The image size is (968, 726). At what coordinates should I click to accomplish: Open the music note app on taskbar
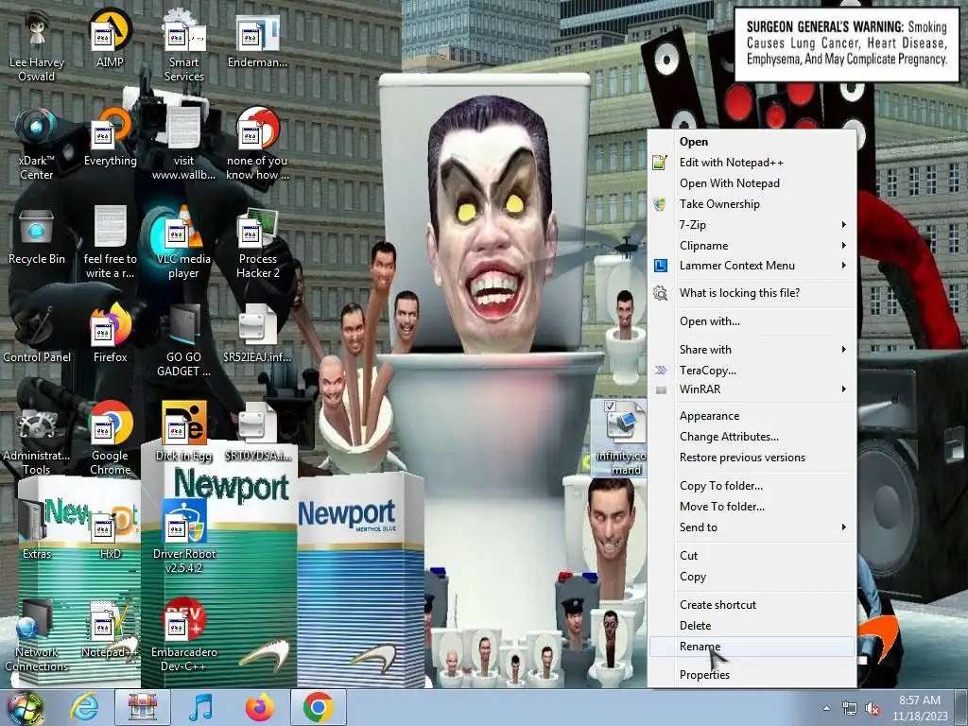click(200, 707)
